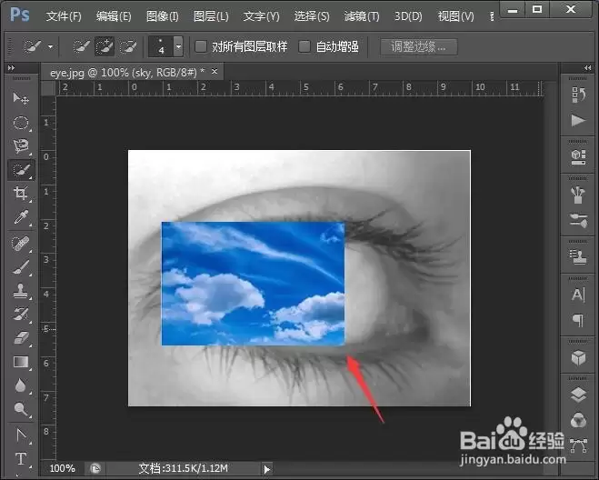Select the Crop tool
Image resolution: width=599 pixels, height=480 pixels.
(21, 194)
